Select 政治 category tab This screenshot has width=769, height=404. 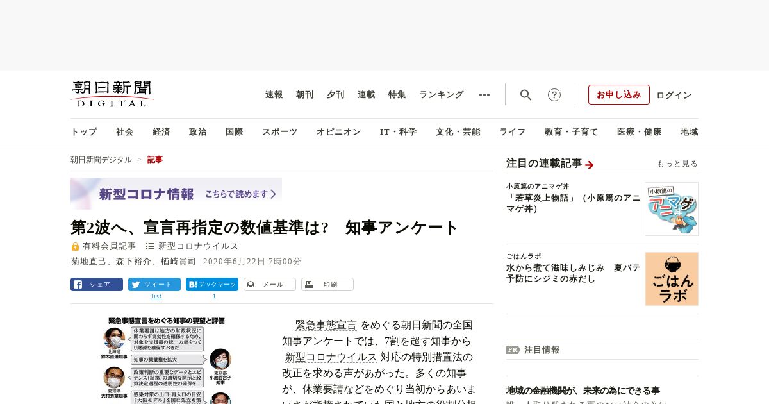coord(198,132)
